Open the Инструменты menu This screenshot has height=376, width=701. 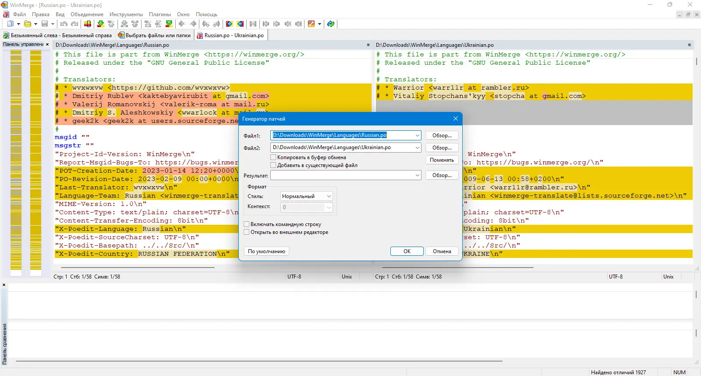[x=126, y=14]
